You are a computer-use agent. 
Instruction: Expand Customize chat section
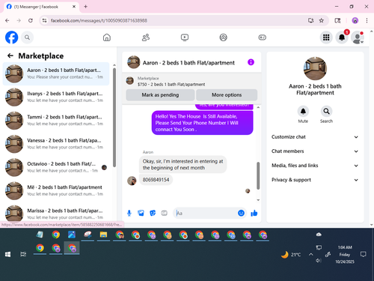(315, 137)
